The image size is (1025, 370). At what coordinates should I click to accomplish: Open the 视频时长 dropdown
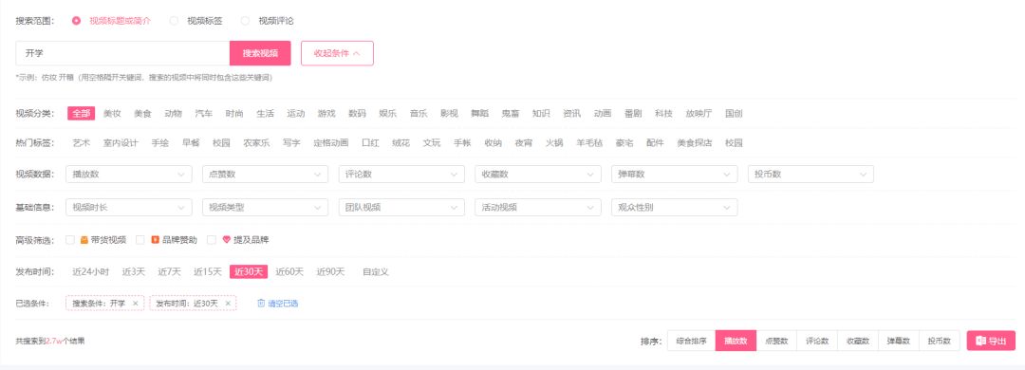pos(129,207)
